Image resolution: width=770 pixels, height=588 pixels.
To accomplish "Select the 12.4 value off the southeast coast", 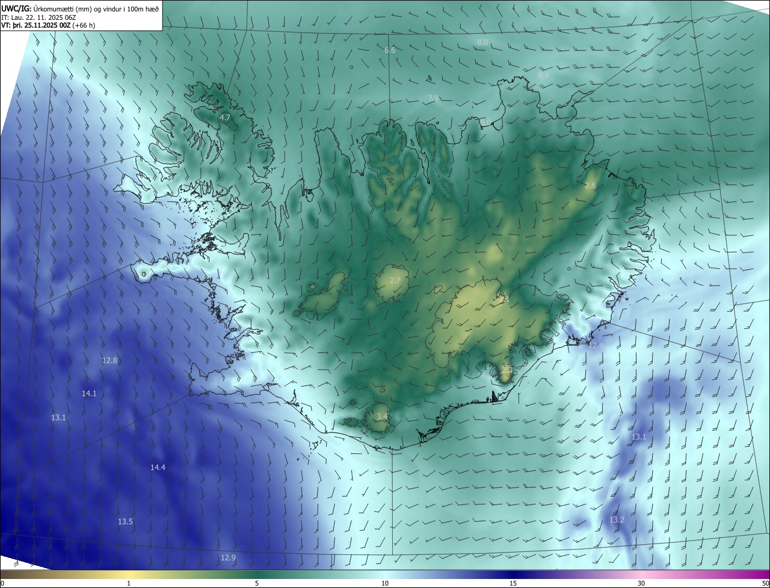I will tap(596, 345).
